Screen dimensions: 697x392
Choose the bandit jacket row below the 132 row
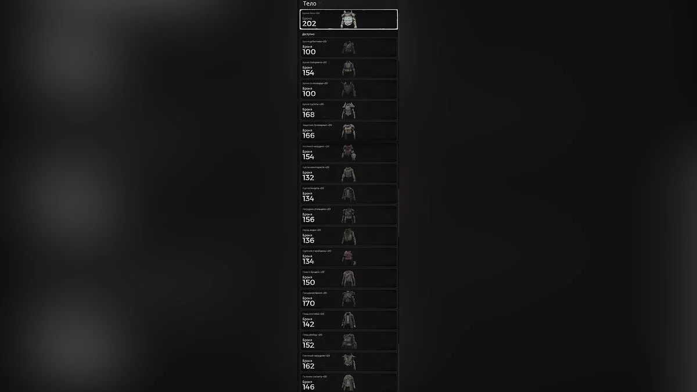coord(348,195)
